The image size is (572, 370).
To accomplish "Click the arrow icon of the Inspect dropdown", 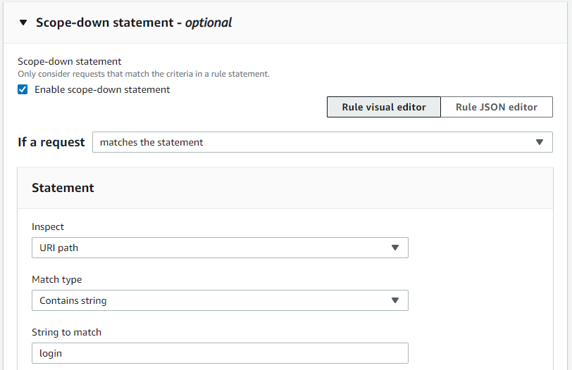I will 395,248.
